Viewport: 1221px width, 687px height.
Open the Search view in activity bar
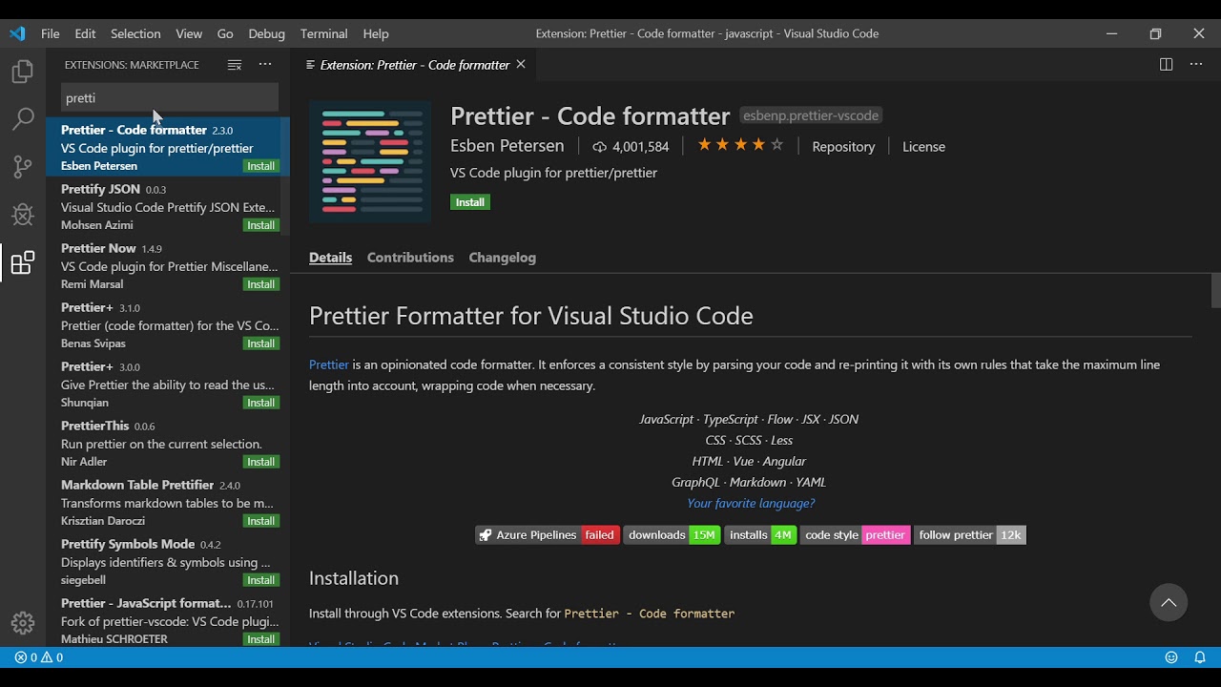click(22, 119)
